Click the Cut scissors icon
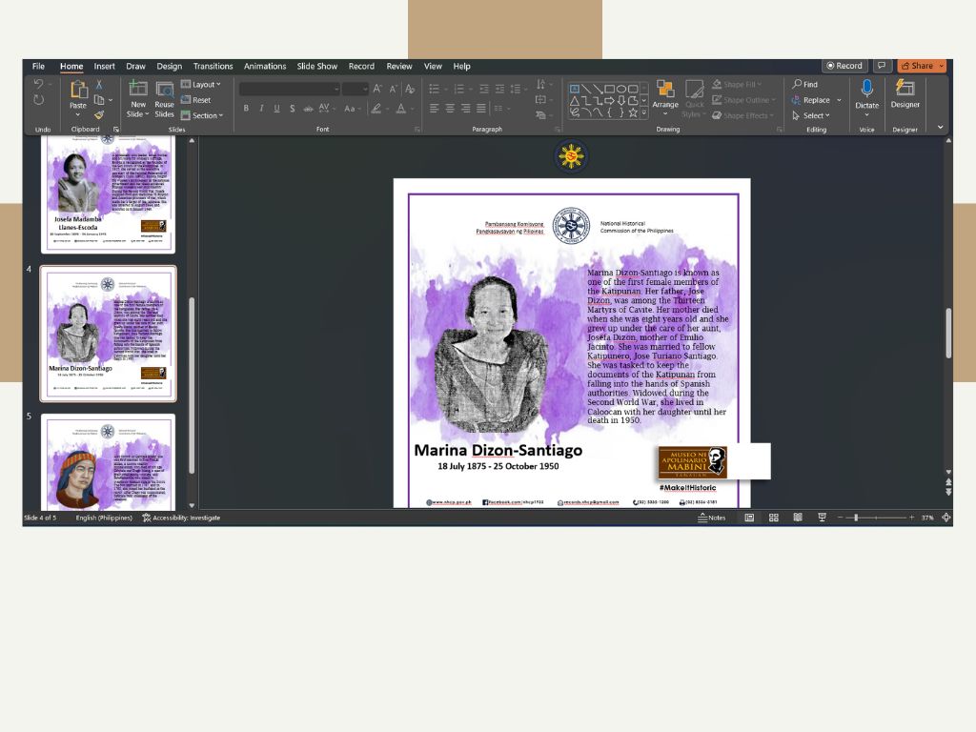 coord(99,84)
